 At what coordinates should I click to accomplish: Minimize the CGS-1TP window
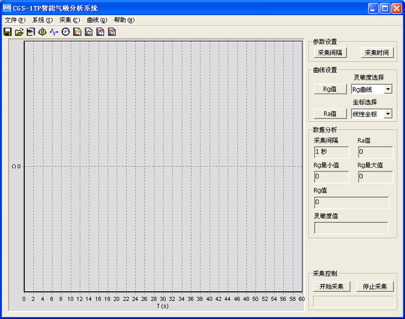[x=373, y=8]
